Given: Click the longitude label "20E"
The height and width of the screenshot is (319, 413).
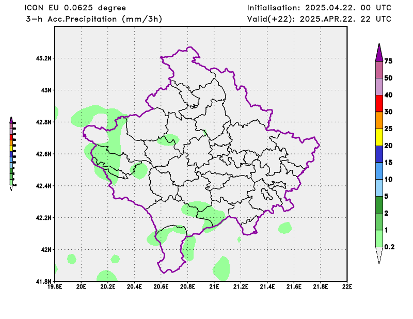Looking at the screenshot, I should coord(81,286).
